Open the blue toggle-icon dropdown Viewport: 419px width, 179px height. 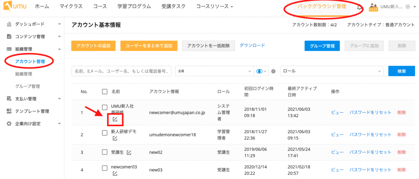point(262,71)
